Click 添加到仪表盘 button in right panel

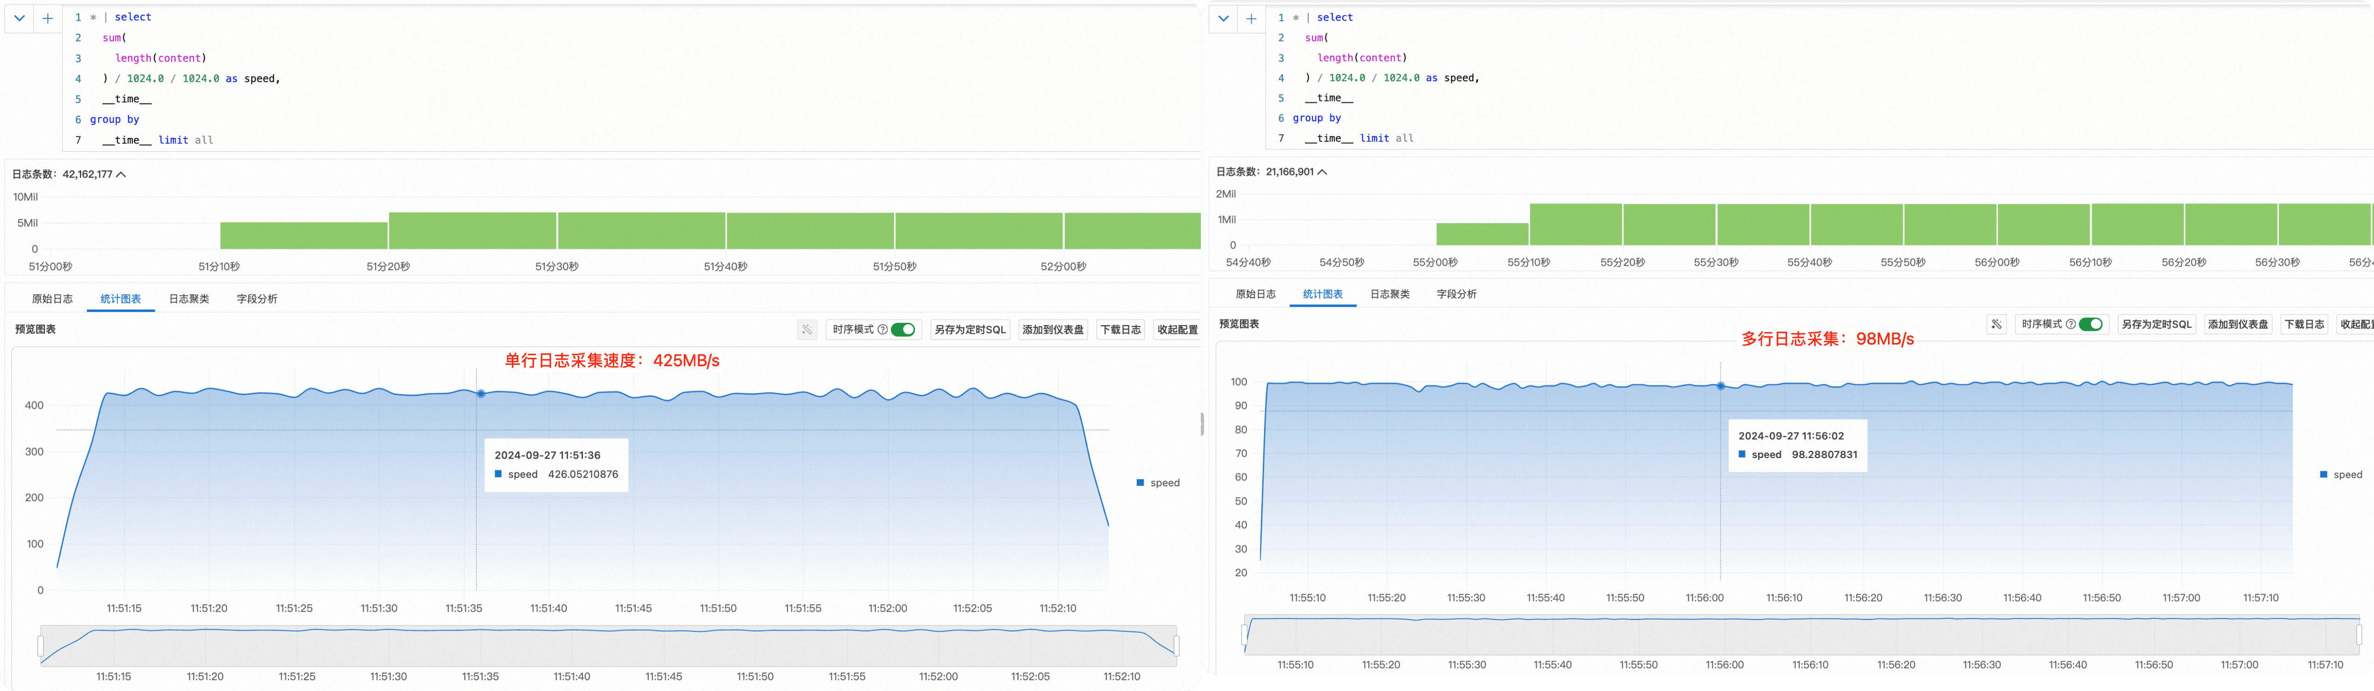(x=2237, y=324)
